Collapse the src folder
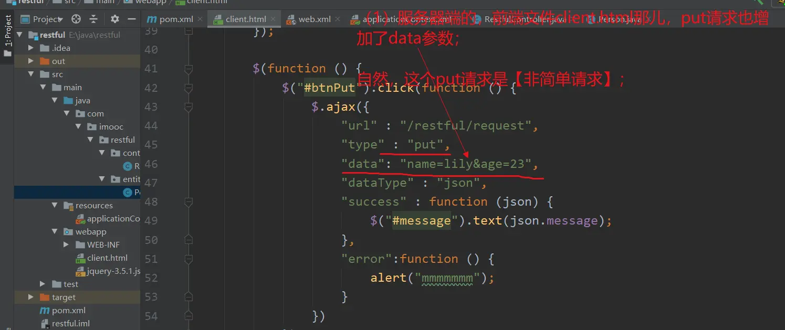The image size is (785, 330). tap(31, 74)
